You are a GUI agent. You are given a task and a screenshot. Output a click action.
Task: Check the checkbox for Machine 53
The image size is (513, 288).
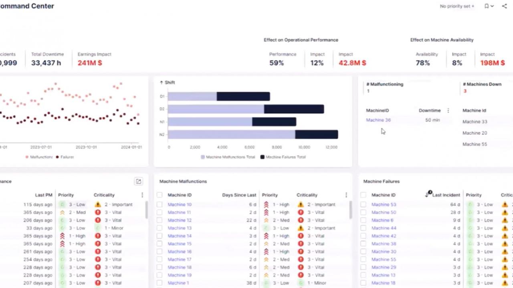(x=363, y=204)
